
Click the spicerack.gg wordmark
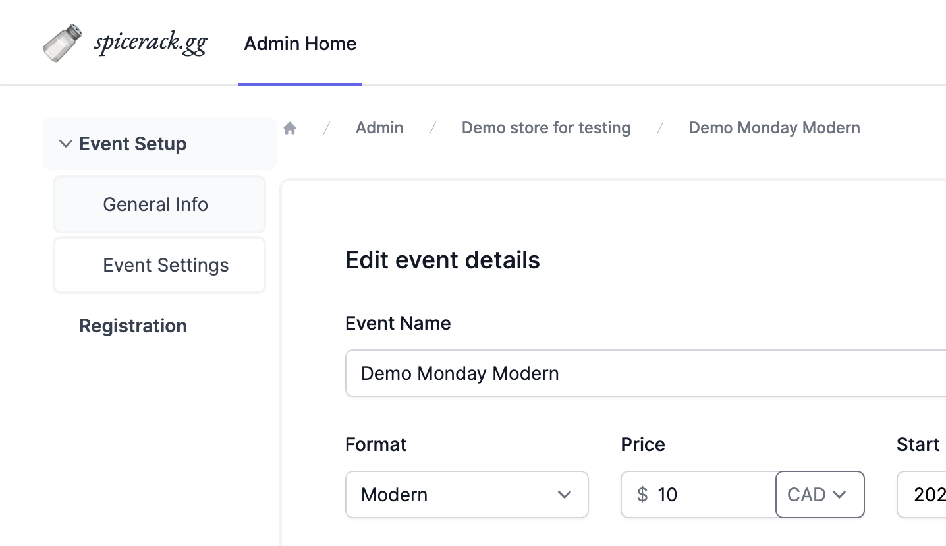(x=151, y=43)
